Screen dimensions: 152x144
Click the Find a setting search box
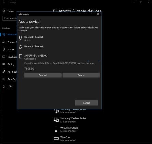(10, 18)
